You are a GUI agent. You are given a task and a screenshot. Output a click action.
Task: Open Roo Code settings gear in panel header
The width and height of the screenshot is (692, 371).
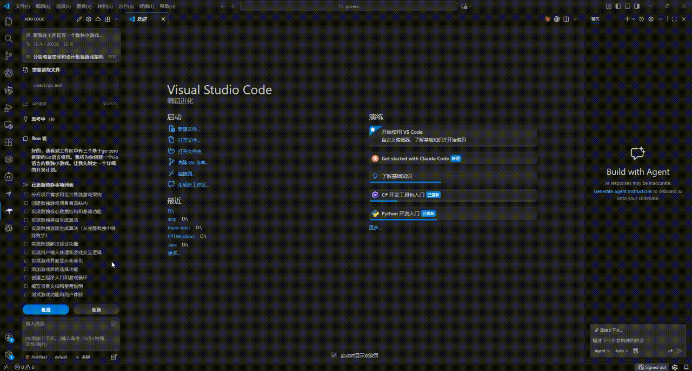pos(89,19)
